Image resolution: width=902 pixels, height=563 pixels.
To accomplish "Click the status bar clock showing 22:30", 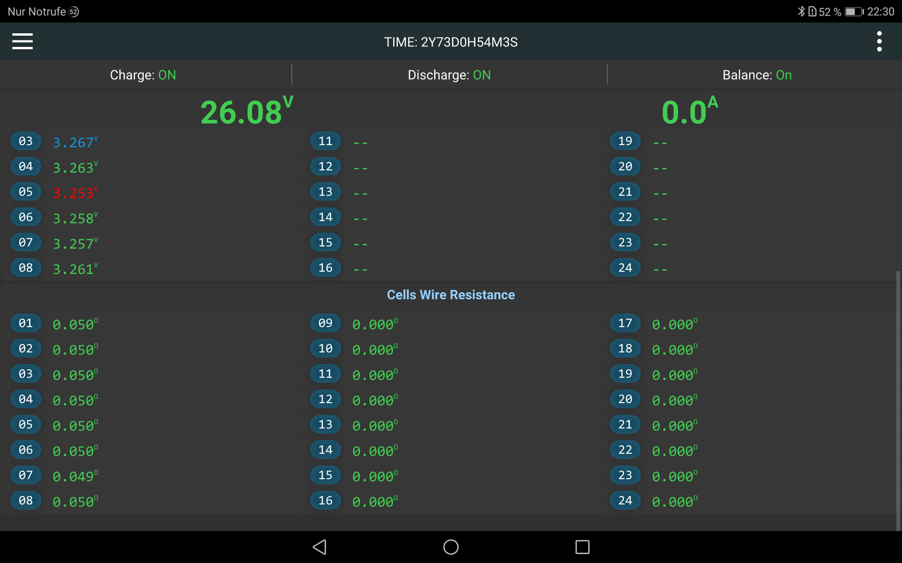I will (x=880, y=11).
